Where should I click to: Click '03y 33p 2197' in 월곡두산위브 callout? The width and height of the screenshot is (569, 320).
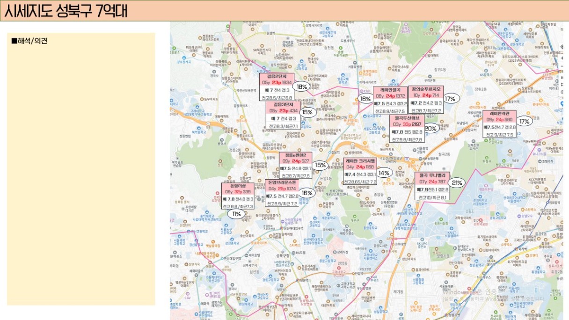click(x=407, y=124)
